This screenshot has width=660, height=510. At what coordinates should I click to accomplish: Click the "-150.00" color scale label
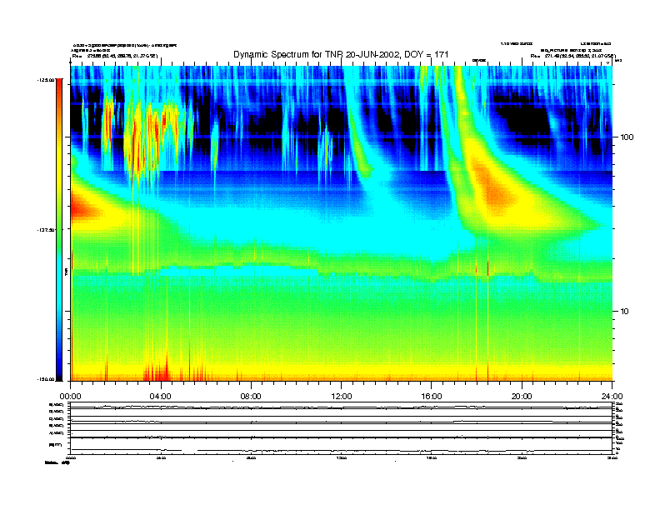point(46,379)
